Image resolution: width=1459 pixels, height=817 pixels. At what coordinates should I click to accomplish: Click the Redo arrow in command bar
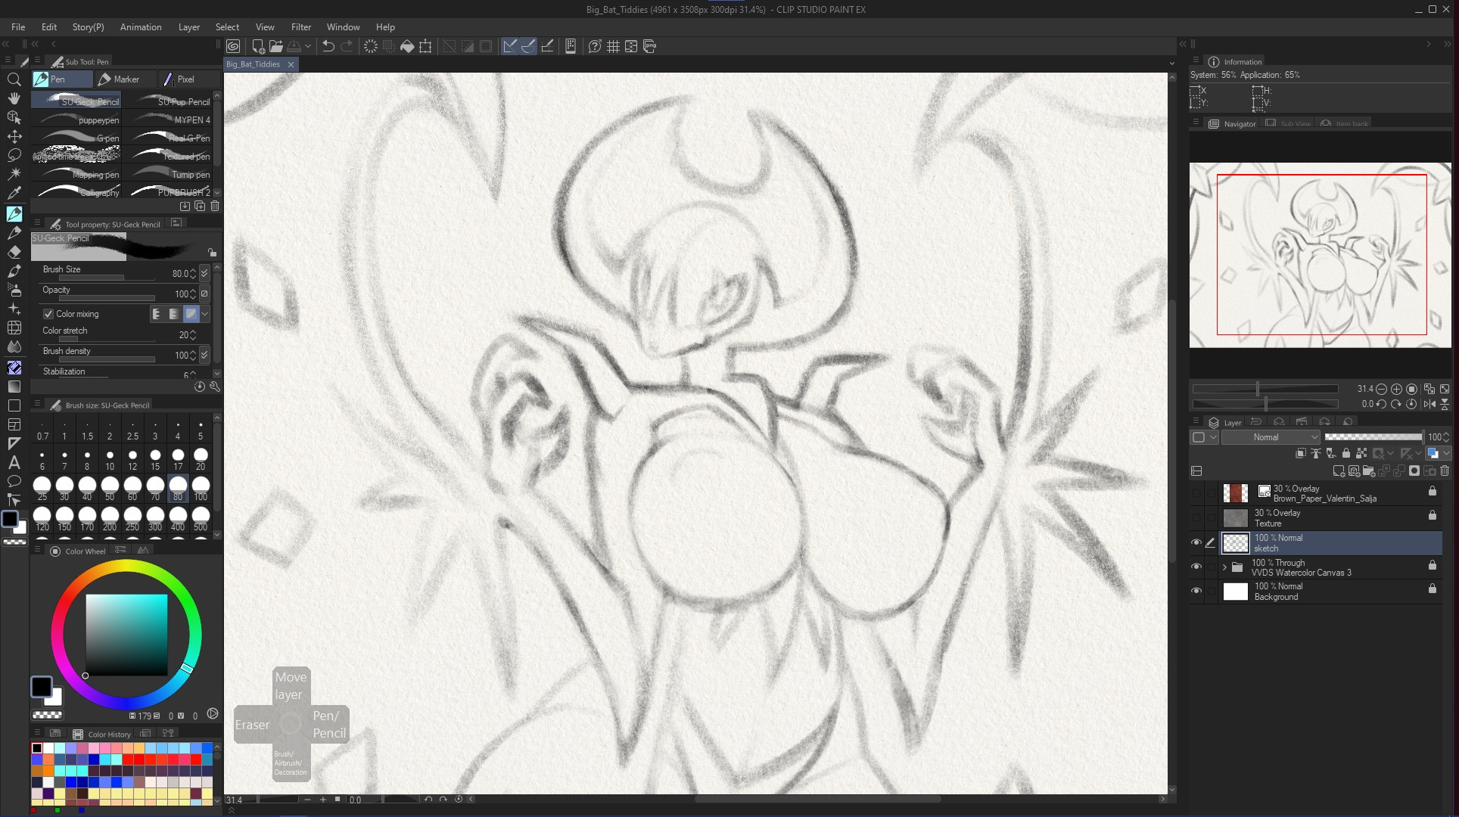tap(347, 46)
